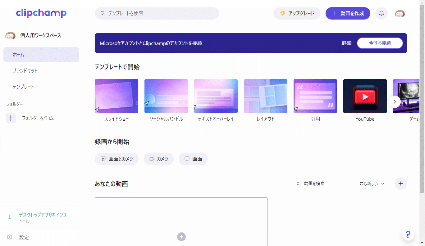Click the notification bell icon
The image size is (425, 246).
point(382,13)
